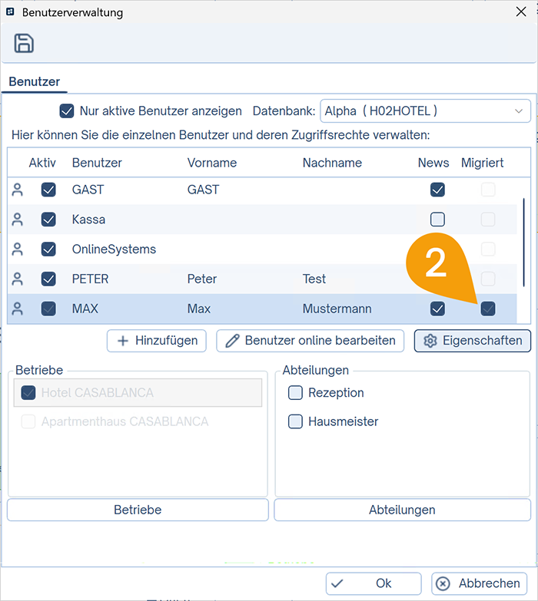The width and height of the screenshot is (538, 601).
Task: Open the Datenbank dropdown Alpha (H02HOTEL)
Action: pos(425,111)
